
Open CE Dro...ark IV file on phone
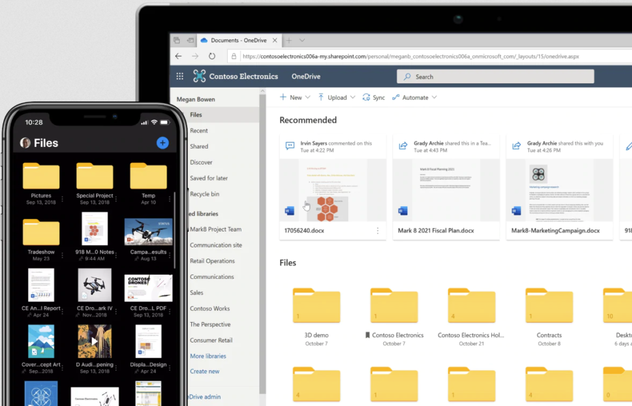point(94,285)
